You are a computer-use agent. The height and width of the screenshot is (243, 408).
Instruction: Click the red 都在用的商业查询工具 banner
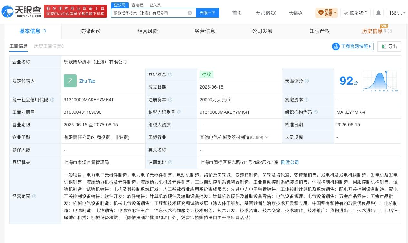tap(75, 11)
